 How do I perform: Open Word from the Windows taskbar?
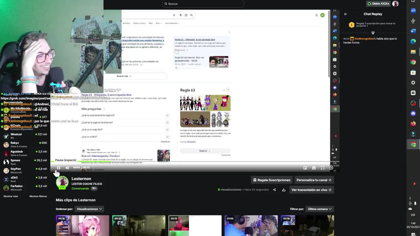tap(413, 31)
